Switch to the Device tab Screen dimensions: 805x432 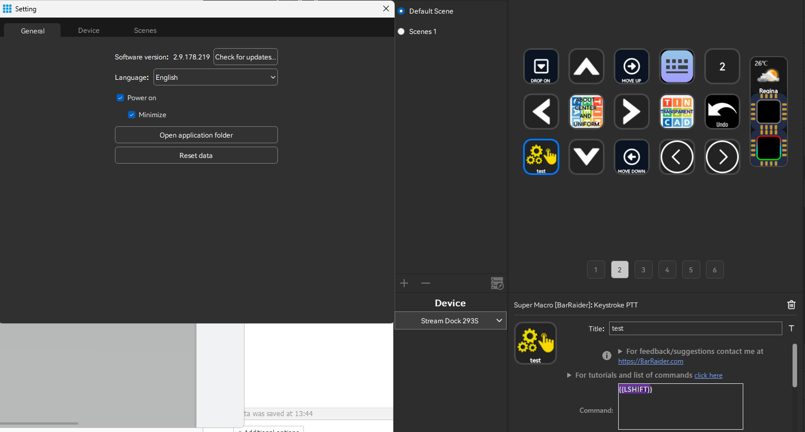89,31
